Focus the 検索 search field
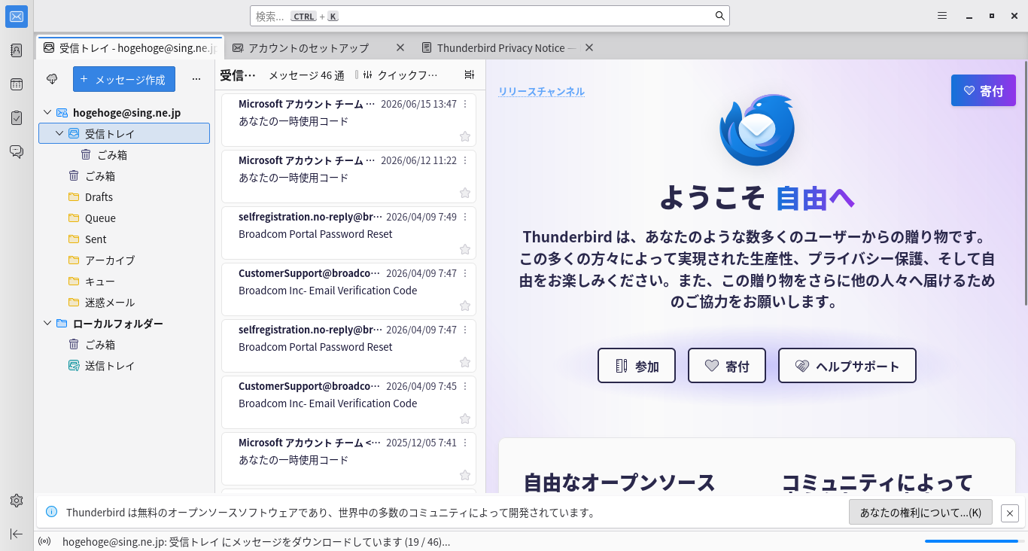The image size is (1028, 551). pyautogui.click(x=490, y=16)
